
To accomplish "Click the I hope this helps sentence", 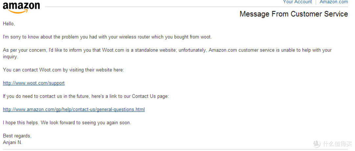I will click(67, 123).
